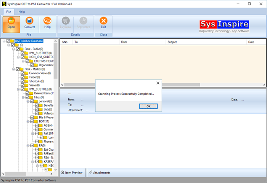Viewport: 267px width, 183px height.
Task: Click the BOT(11) folder icon
Action: tap(36, 121)
